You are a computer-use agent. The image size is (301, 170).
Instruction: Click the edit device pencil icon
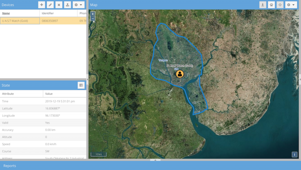point(50,5)
